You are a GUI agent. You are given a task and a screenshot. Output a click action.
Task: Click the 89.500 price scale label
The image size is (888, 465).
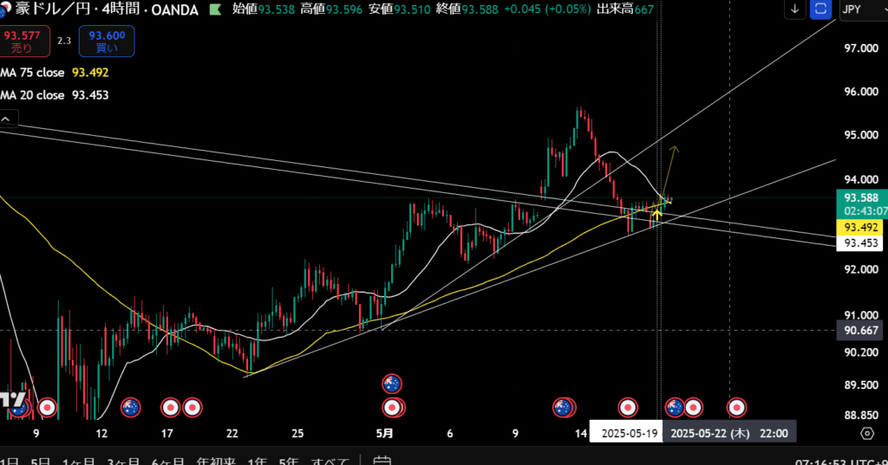[x=861, y=385]
